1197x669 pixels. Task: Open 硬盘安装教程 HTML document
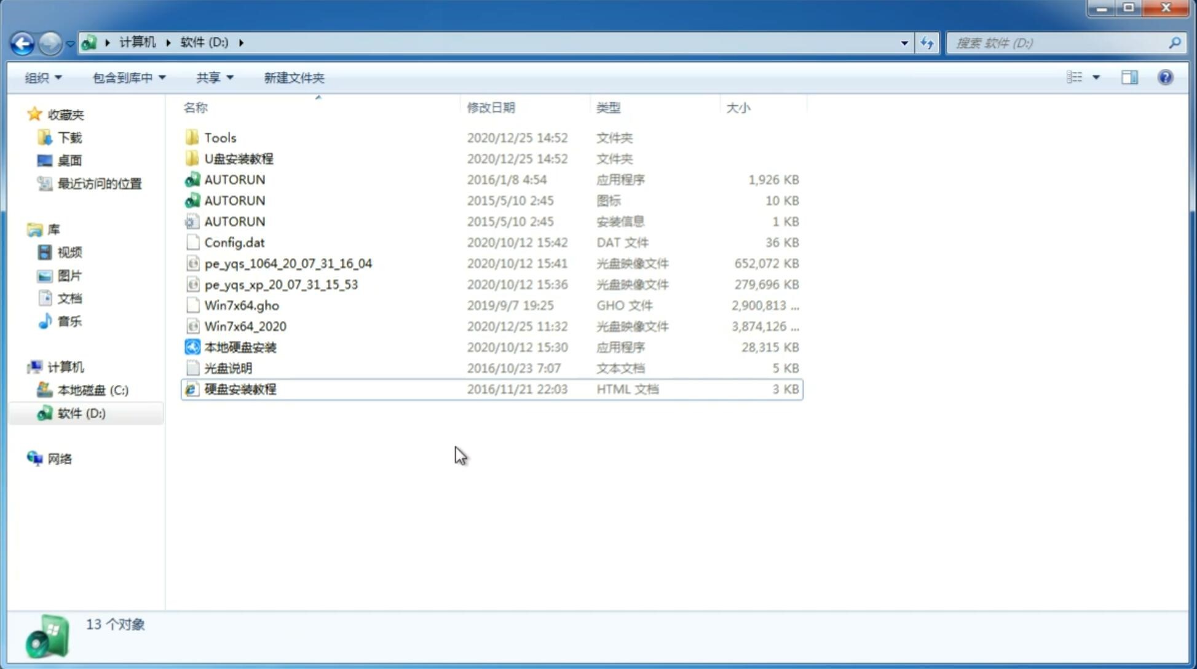239,389
